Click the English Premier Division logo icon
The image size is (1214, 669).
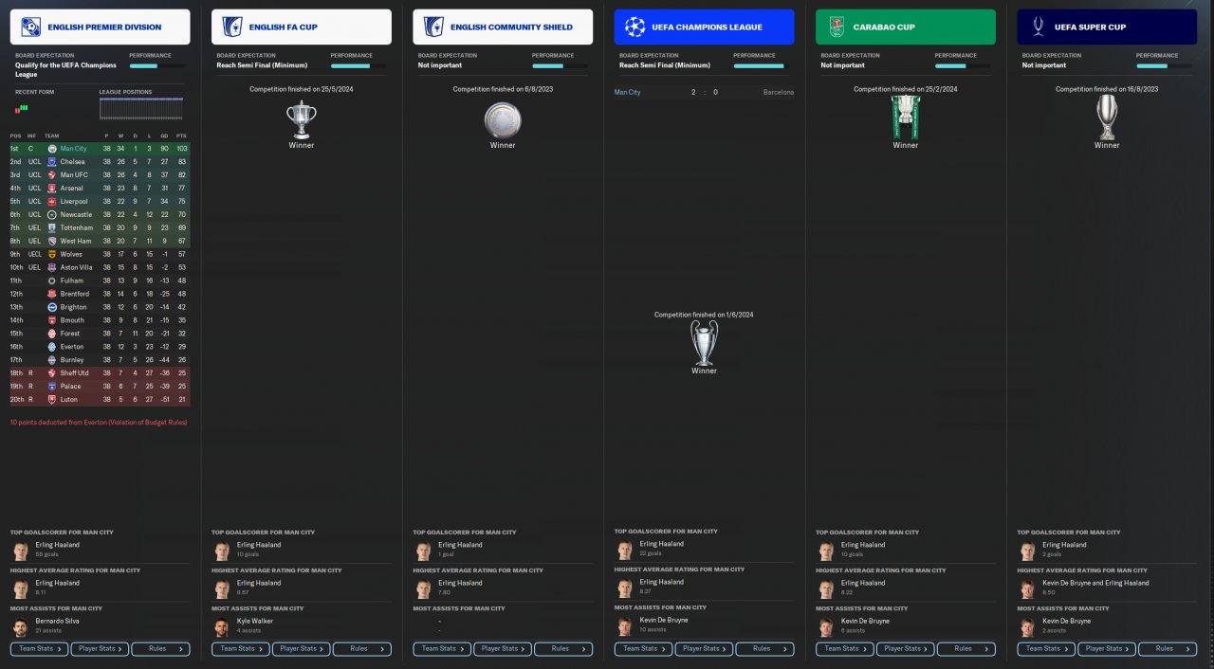[x=30, y=27]
